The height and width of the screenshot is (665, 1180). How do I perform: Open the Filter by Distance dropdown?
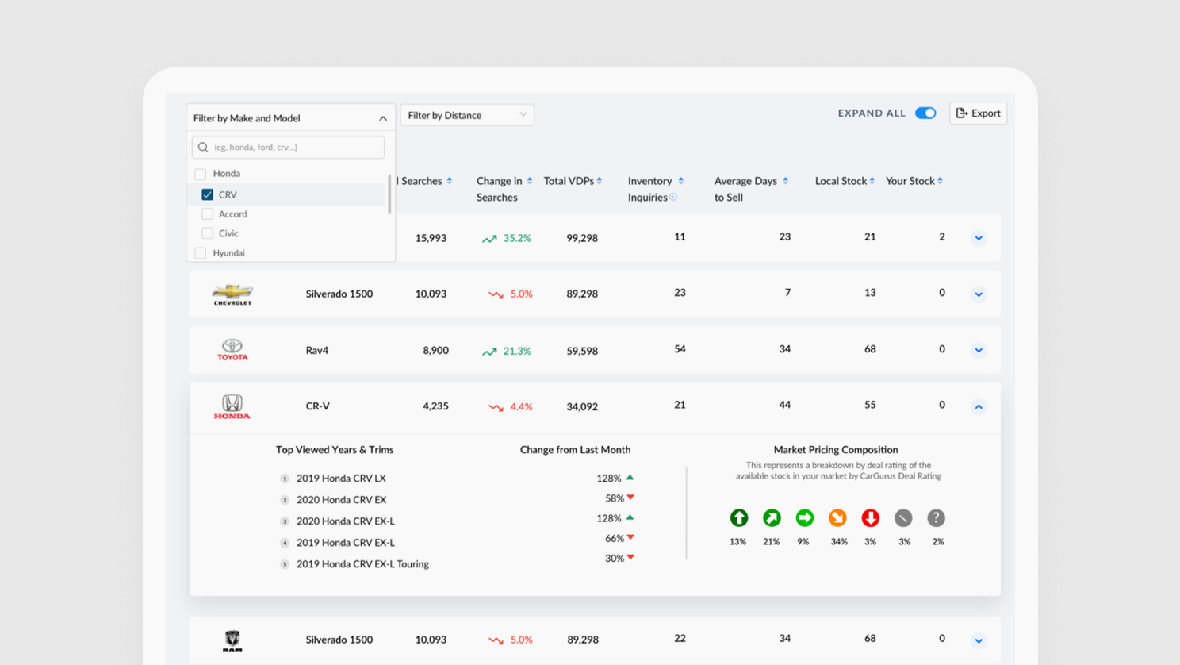click(467, 115)
